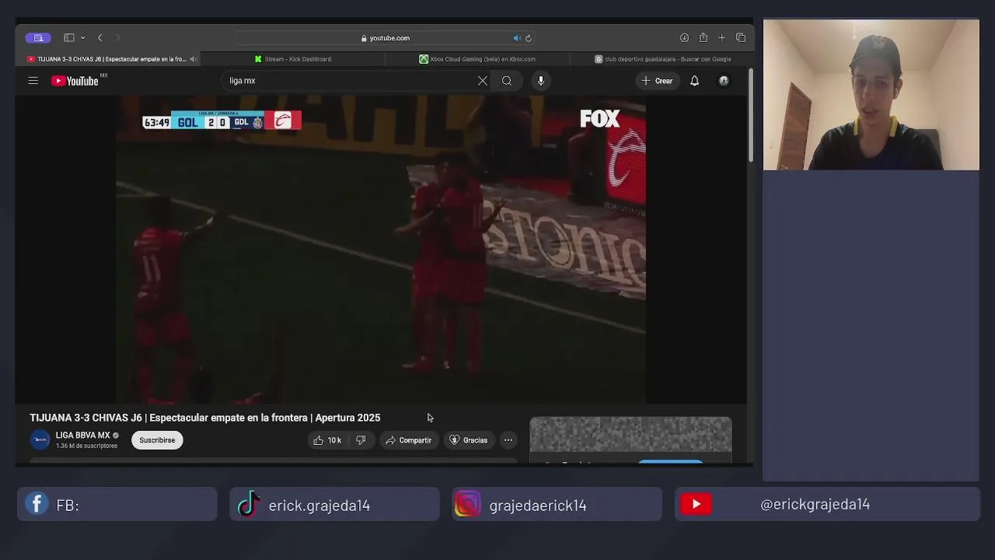
Task: Click the youtube.com address bar
Action: pyautogui.click(x=386, y=38)
